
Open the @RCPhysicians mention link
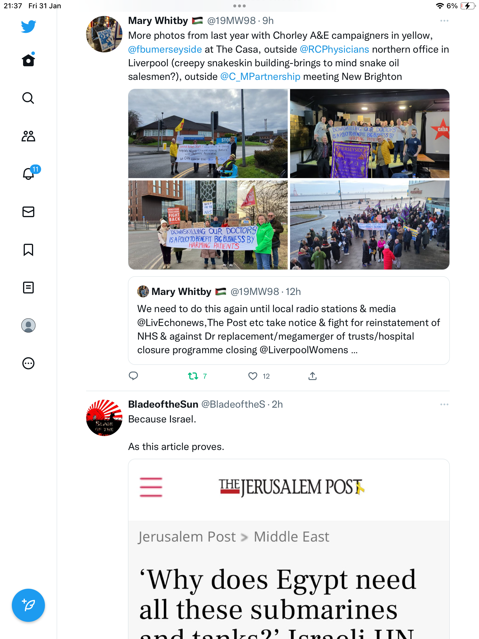(x=334, y=49)
